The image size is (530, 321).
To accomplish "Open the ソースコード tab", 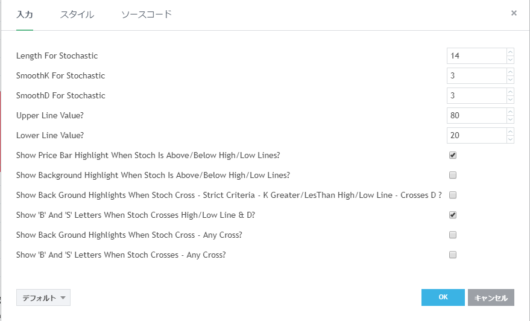I will click(x=147, y=14).
